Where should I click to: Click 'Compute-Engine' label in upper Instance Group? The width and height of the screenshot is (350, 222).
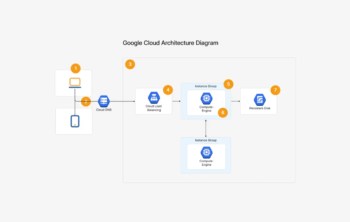tap(206, 109)
